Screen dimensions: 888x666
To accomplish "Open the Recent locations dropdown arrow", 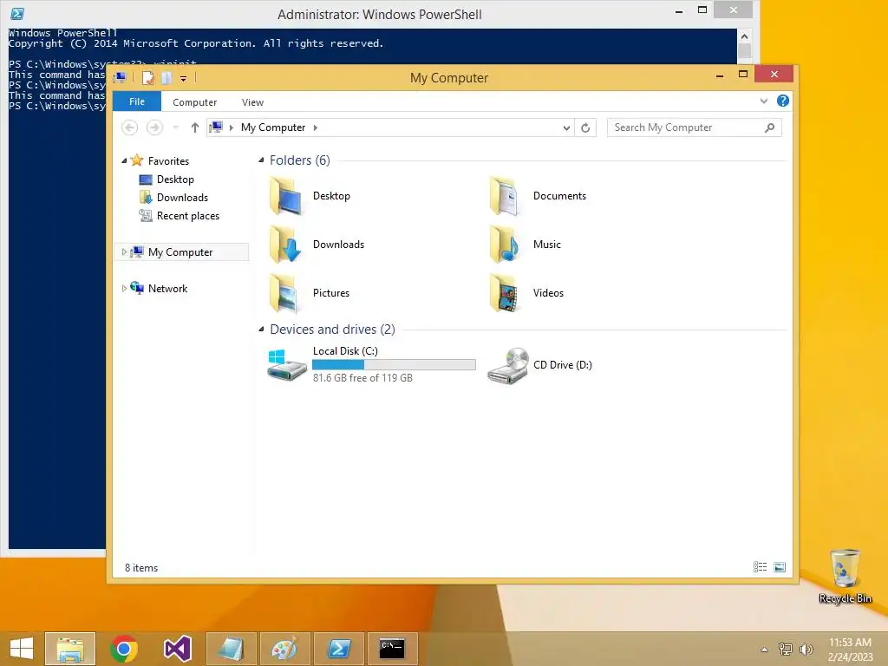I will point(175,127).
